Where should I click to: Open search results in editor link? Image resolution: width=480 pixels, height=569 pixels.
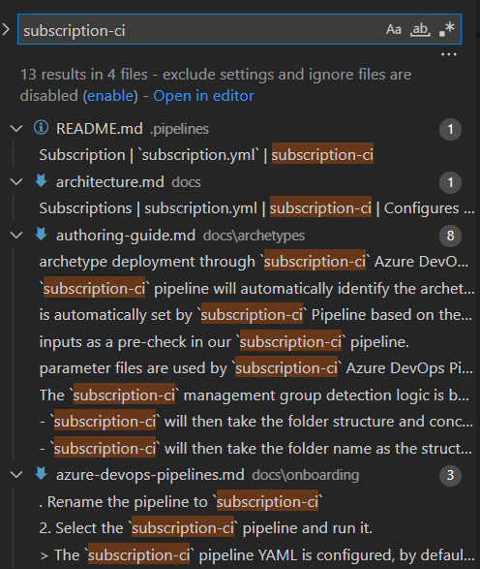[x=203, y=96]
